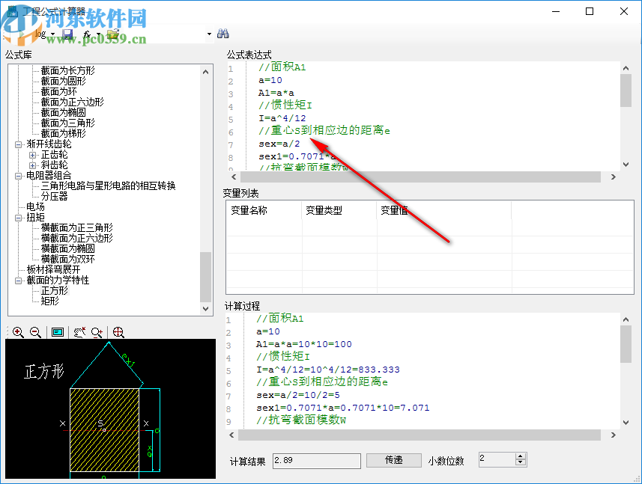This screenshot has width=642, height=484.
Task: Select 矩形 tree item
Action: click(x=50, y=301)
